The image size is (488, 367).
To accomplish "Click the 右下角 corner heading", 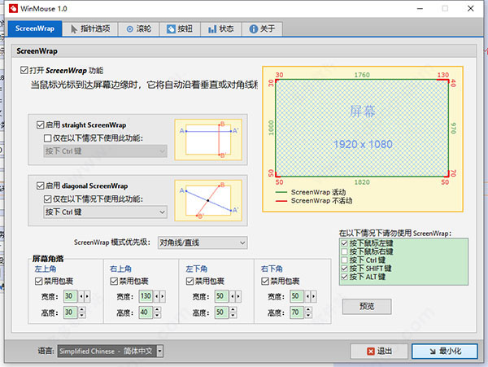I will pyautogui.click(x=272, y=269).
